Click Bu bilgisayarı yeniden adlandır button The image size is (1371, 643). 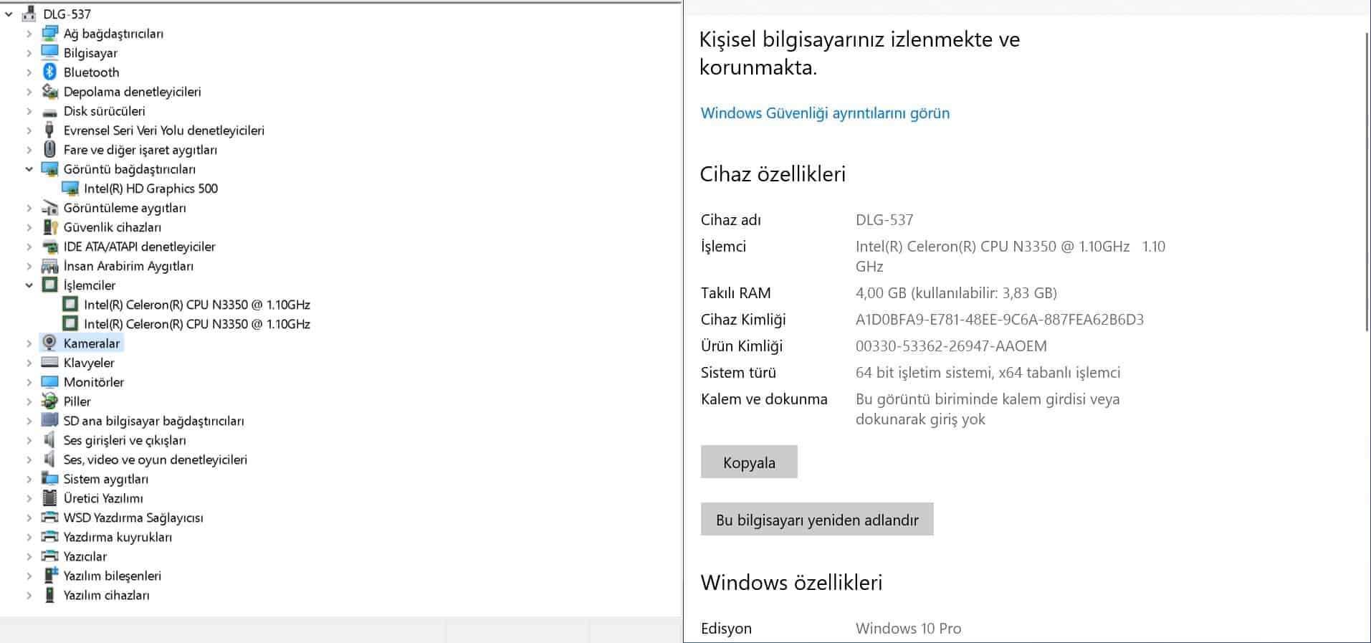coord(817,520)
